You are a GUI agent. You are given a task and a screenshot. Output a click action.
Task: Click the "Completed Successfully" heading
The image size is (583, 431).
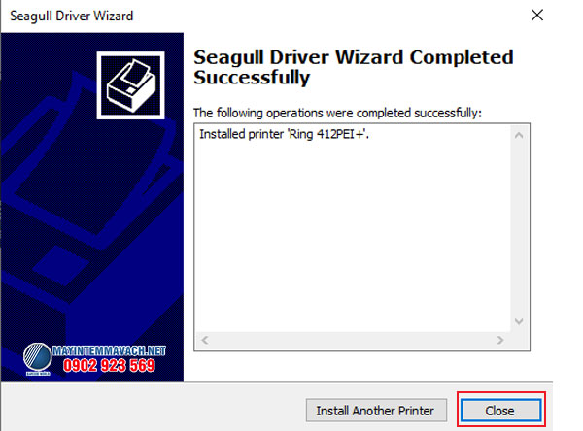(x=354, y=67)
